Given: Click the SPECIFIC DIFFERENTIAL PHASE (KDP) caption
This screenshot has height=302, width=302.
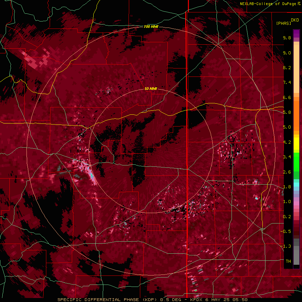Looking at the screenshot, I should click(106, 300).
